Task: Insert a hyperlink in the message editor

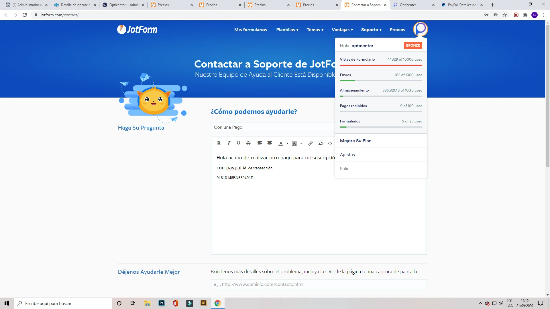Action: point(310,143)
